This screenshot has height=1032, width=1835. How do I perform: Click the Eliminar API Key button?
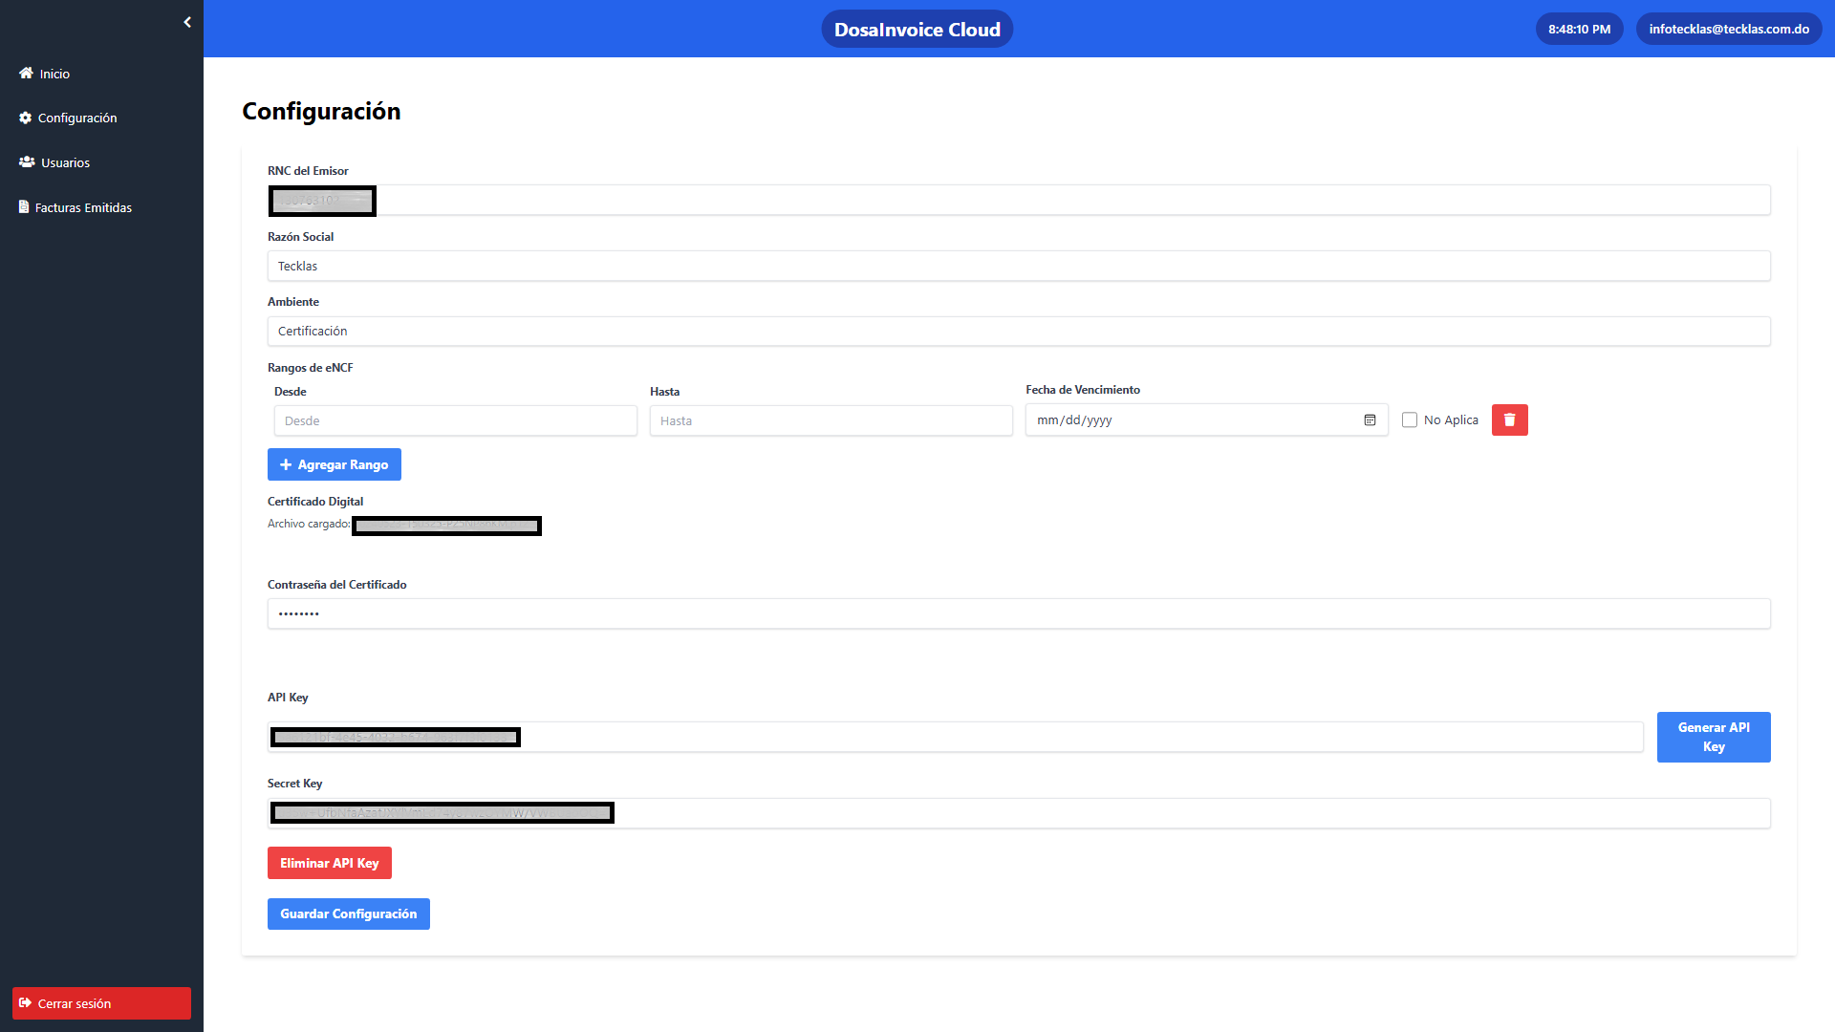[329, 863]
